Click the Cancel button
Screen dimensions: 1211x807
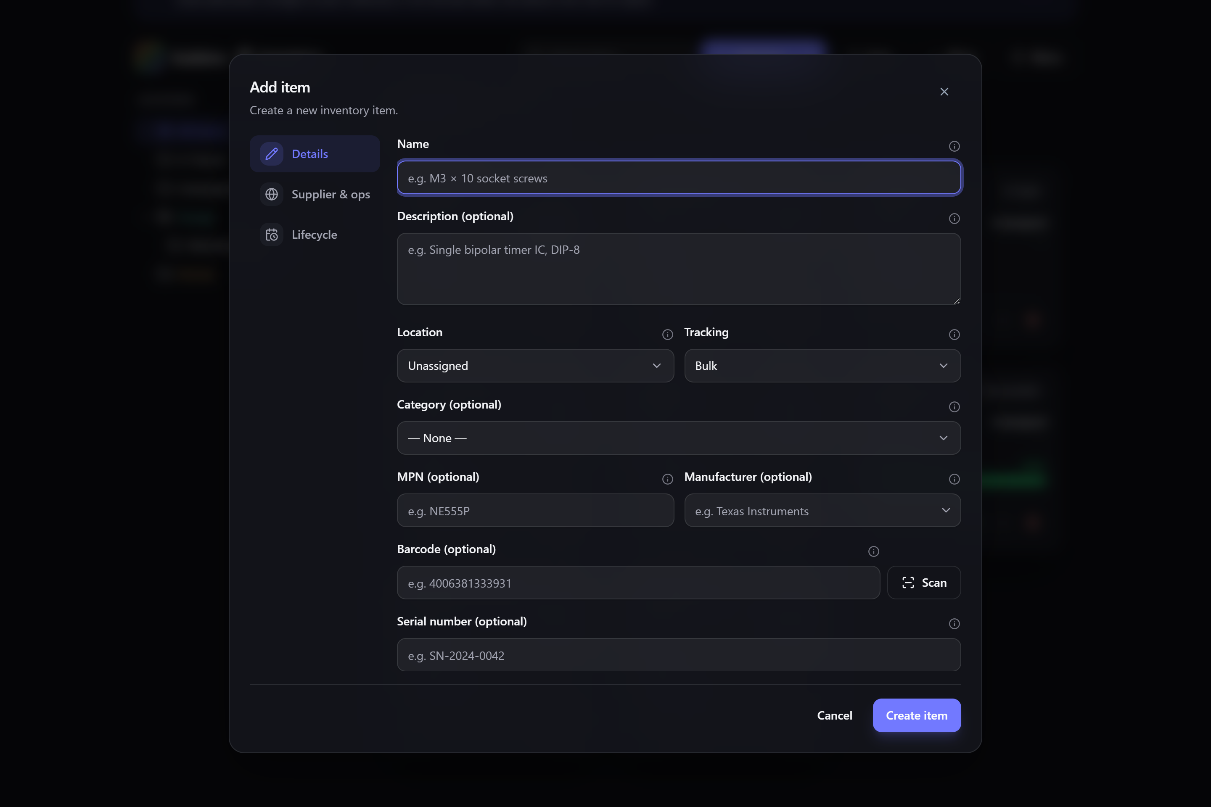(834, 715)
